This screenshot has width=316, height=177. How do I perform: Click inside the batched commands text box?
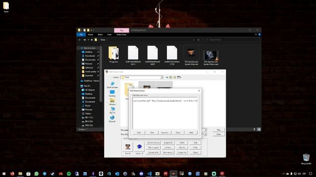click(165, 114)
